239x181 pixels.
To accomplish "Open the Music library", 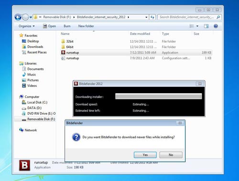I will coord(29,75).
